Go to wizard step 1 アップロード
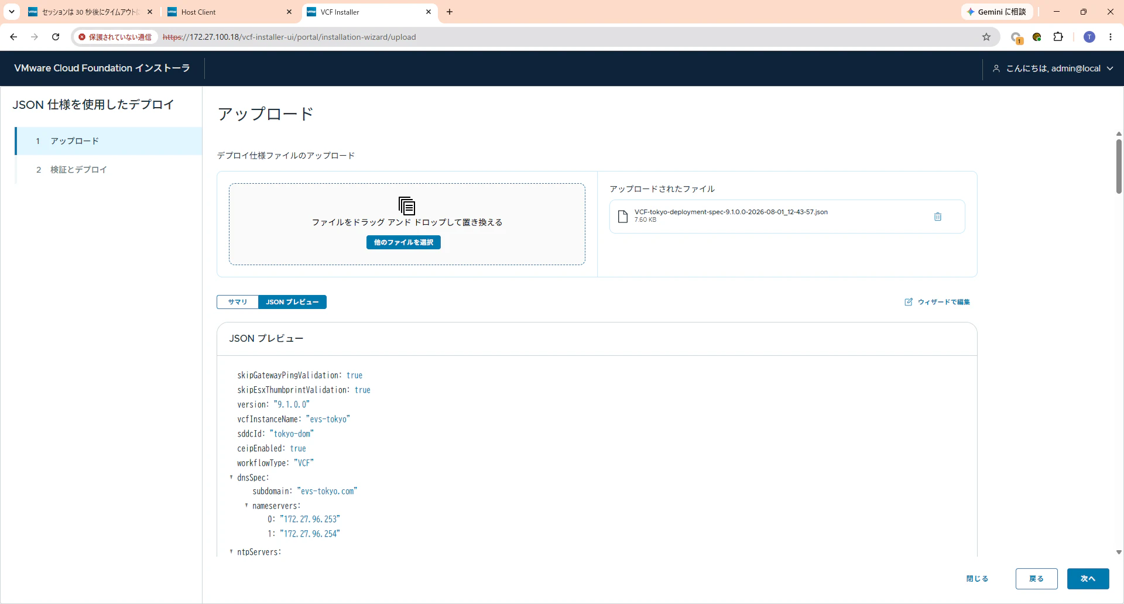1124x604 pixels. (109, 141)
